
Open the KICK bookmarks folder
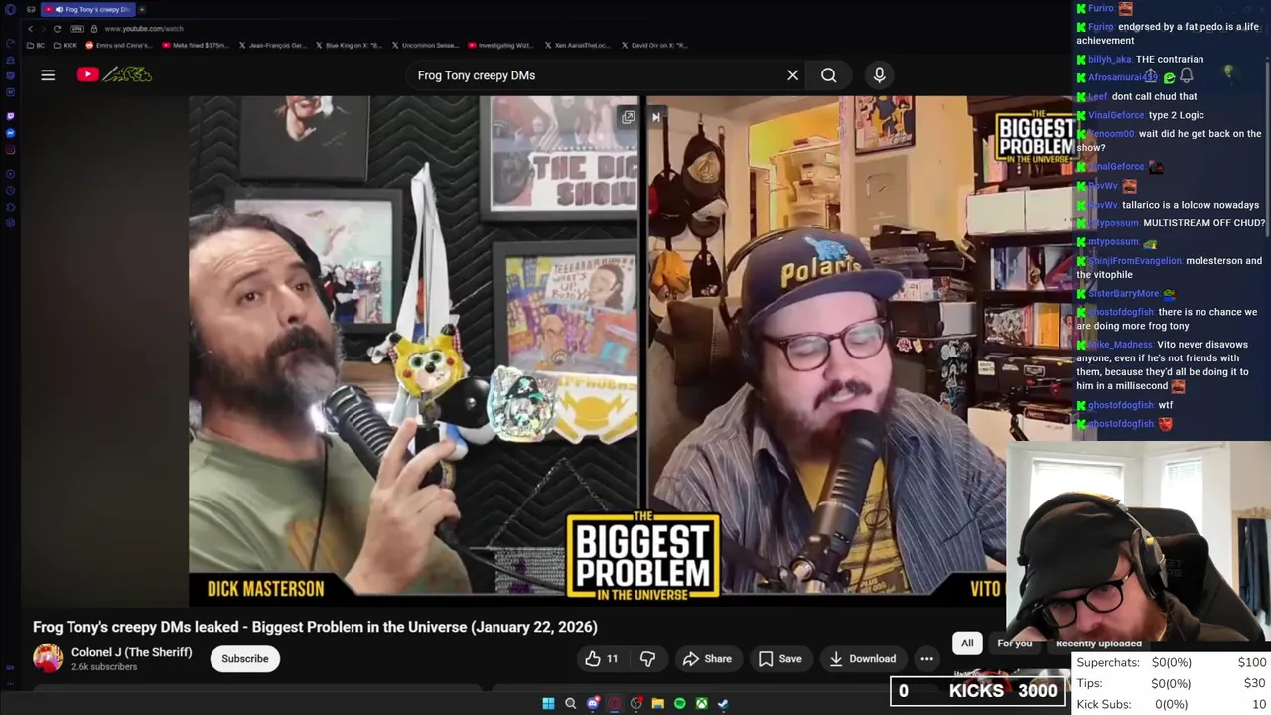click(66, 45)
